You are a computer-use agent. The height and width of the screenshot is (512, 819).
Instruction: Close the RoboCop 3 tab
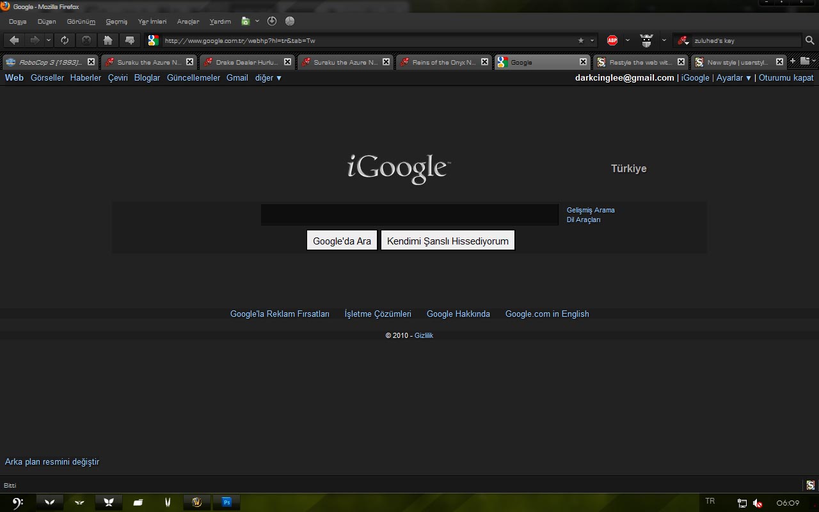tap(91, 62)
